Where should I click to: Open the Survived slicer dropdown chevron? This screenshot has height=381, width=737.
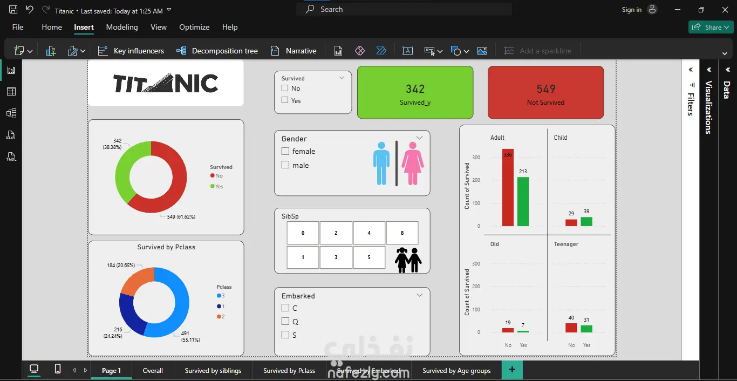tap(342, 78)
